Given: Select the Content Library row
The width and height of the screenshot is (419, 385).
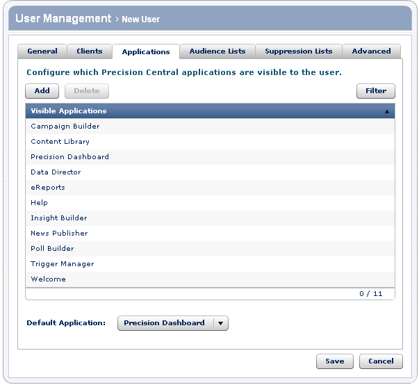Looking at the screenshot, I should click(x=60, y=142).
